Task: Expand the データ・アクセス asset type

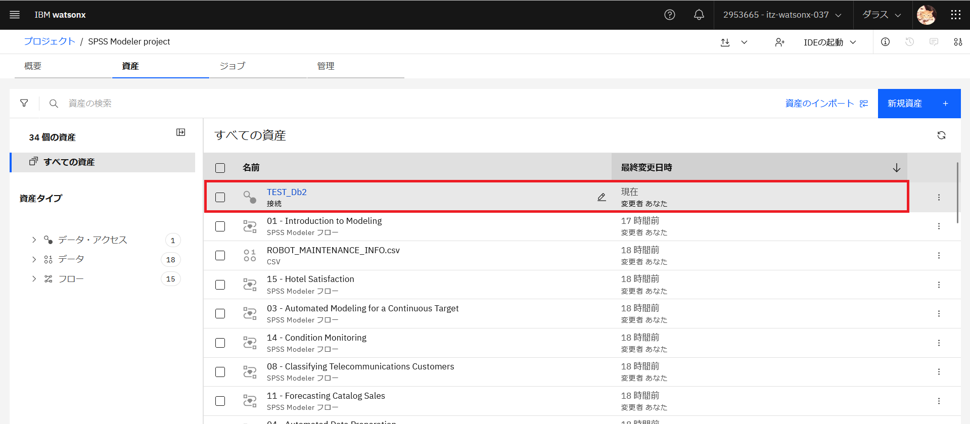Action: (34, 240)
